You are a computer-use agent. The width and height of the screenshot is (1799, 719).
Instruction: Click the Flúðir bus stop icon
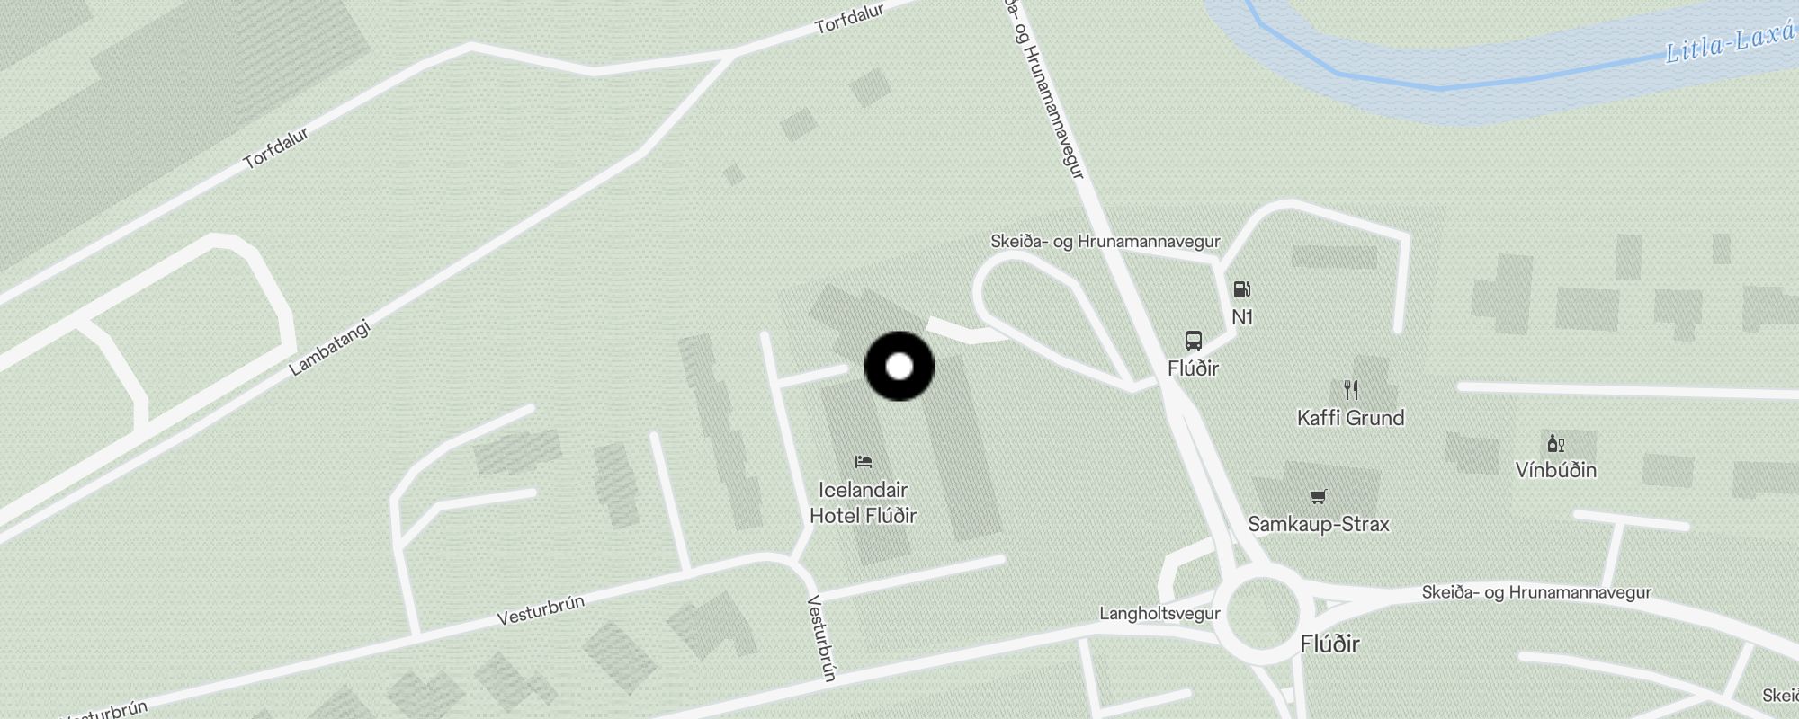tap(1194, 341)
